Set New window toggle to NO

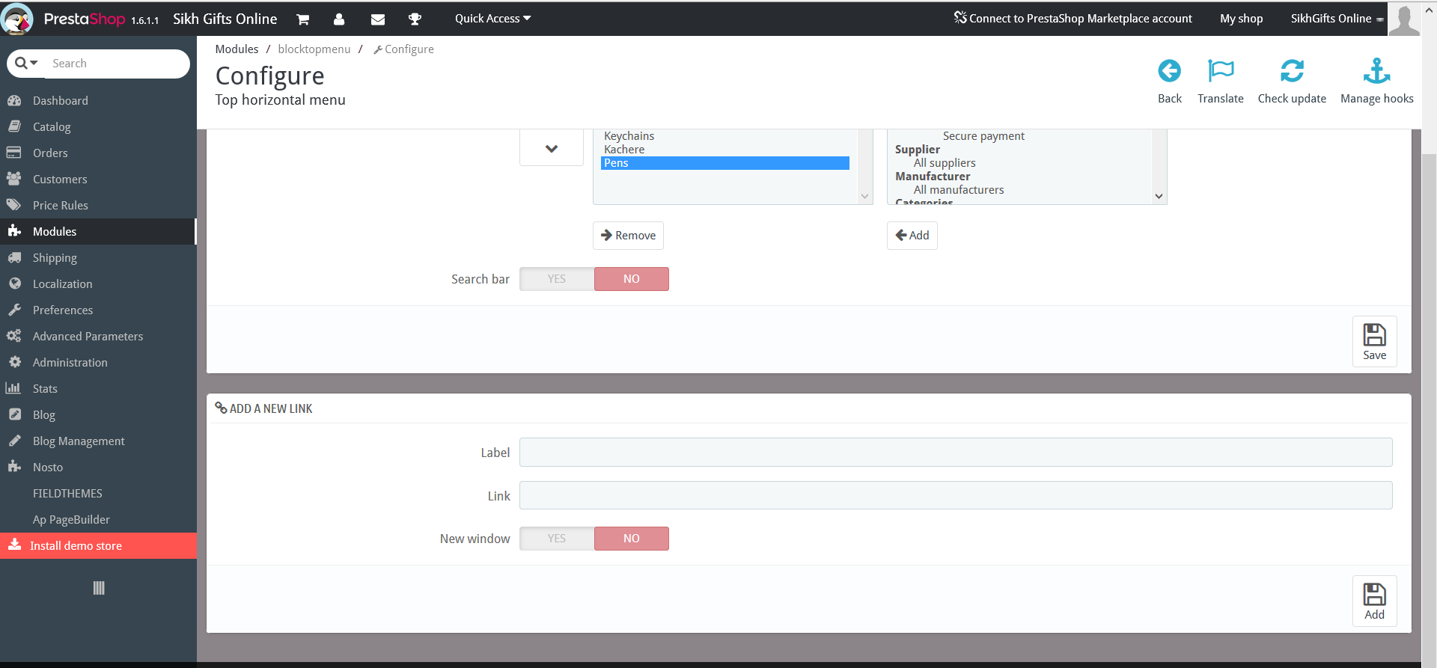point(632,539)
